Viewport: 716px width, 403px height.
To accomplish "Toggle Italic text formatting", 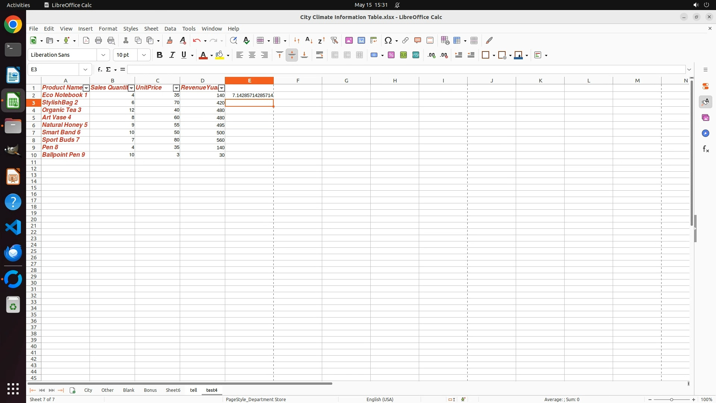I will click(x=172, y=55).
